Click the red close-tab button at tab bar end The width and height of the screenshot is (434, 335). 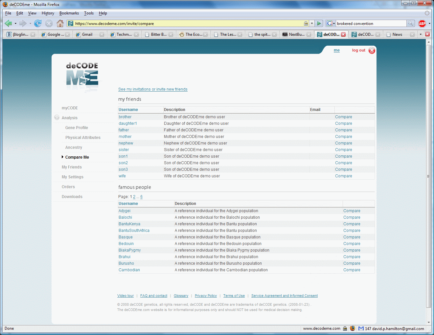tap(427, 34)
